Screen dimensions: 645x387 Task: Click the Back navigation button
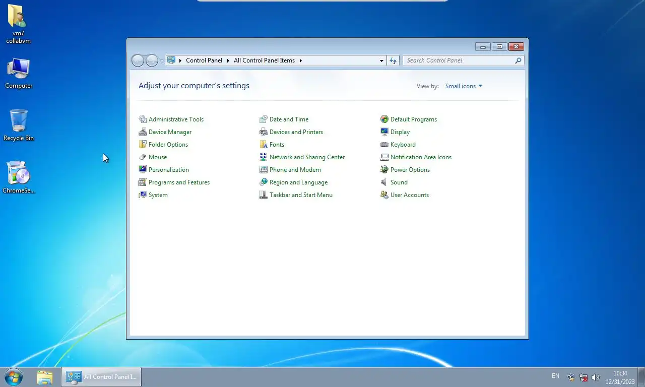[138, 60]
